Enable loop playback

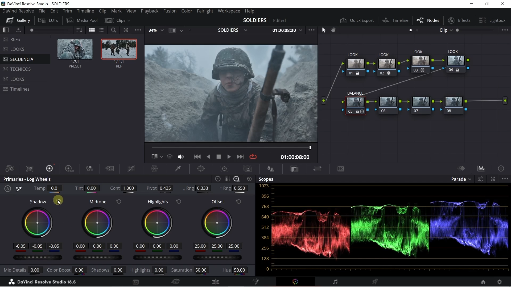253,157
